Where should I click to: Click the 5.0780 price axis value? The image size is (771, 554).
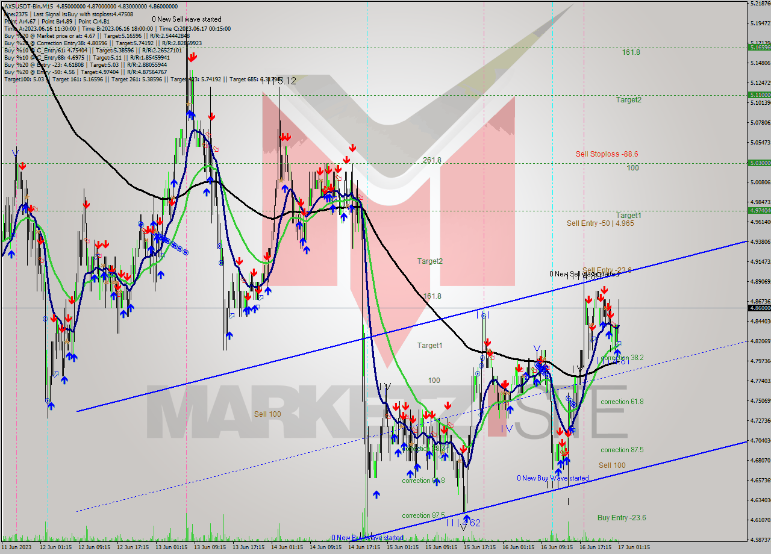pos(760,123)
